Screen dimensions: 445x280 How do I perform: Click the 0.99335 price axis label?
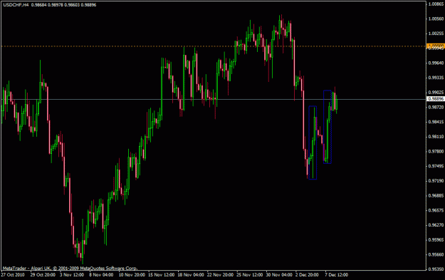pos(436,78)
